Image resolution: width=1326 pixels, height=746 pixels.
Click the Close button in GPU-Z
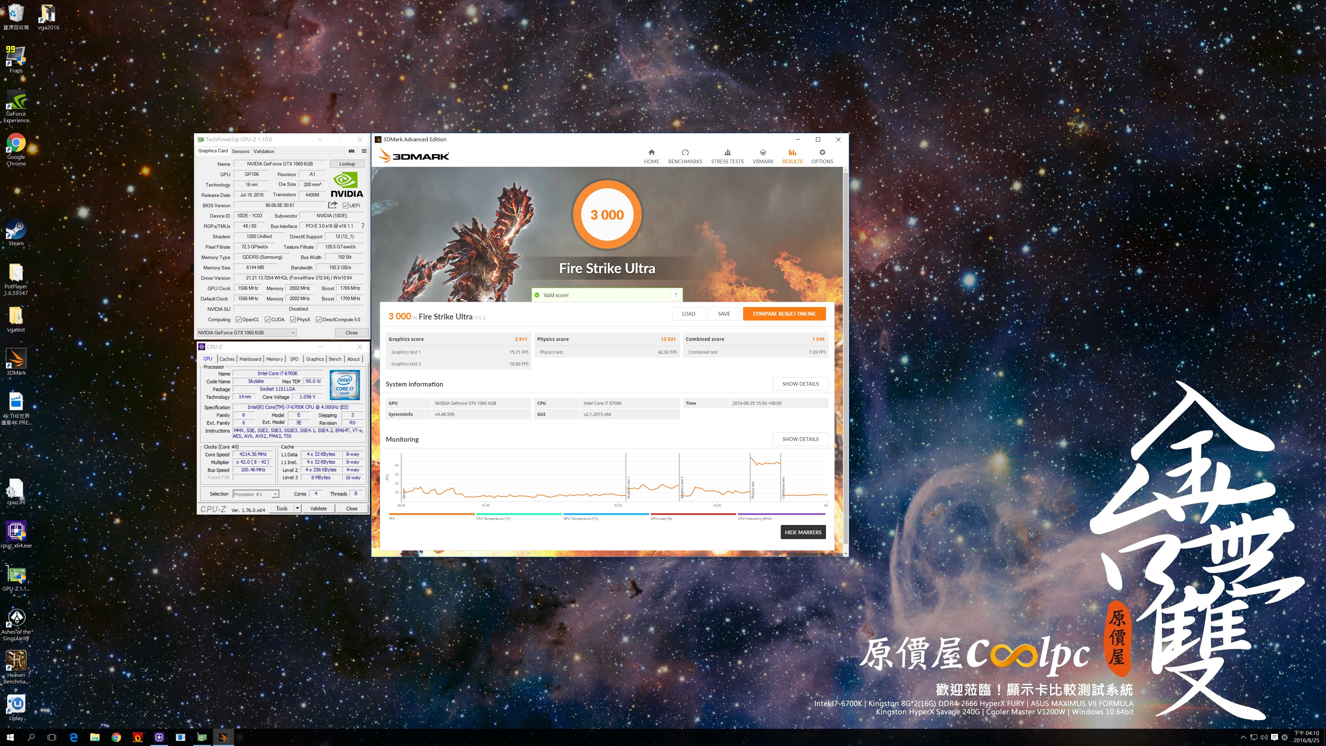(352, 333)
